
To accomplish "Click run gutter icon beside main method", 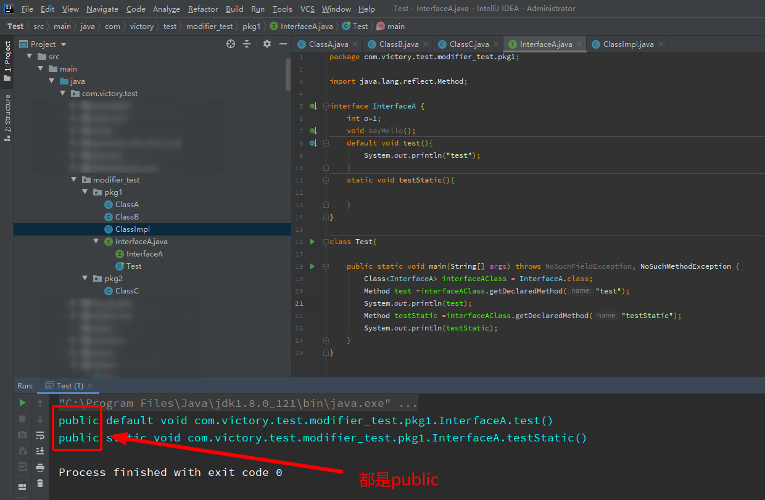I will pos(312,266).
